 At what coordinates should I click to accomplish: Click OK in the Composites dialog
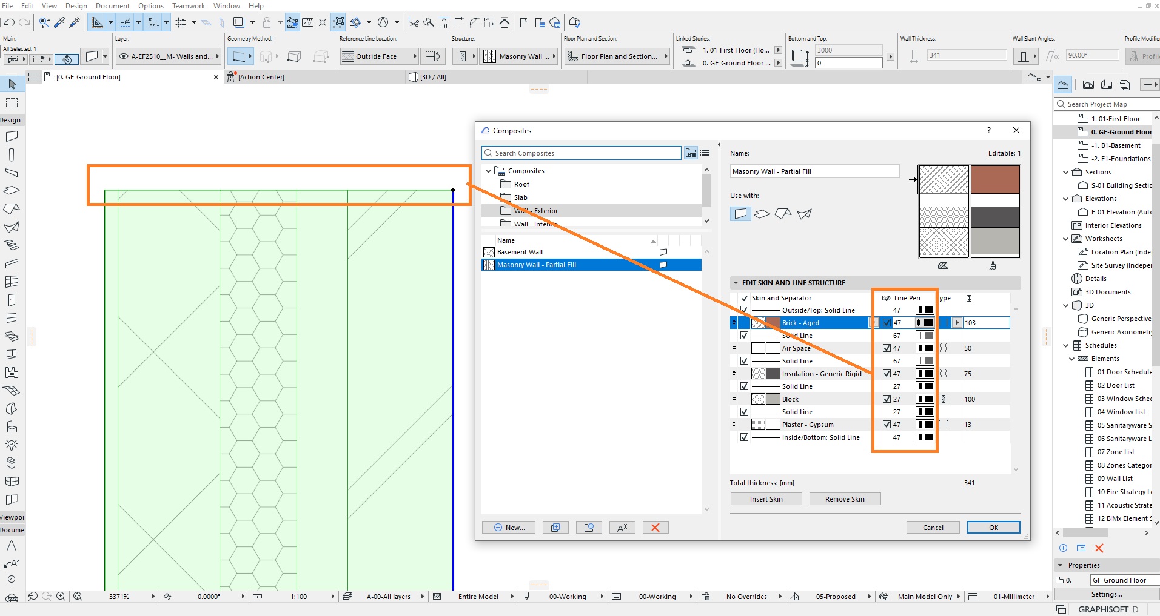tap(993, 528)
